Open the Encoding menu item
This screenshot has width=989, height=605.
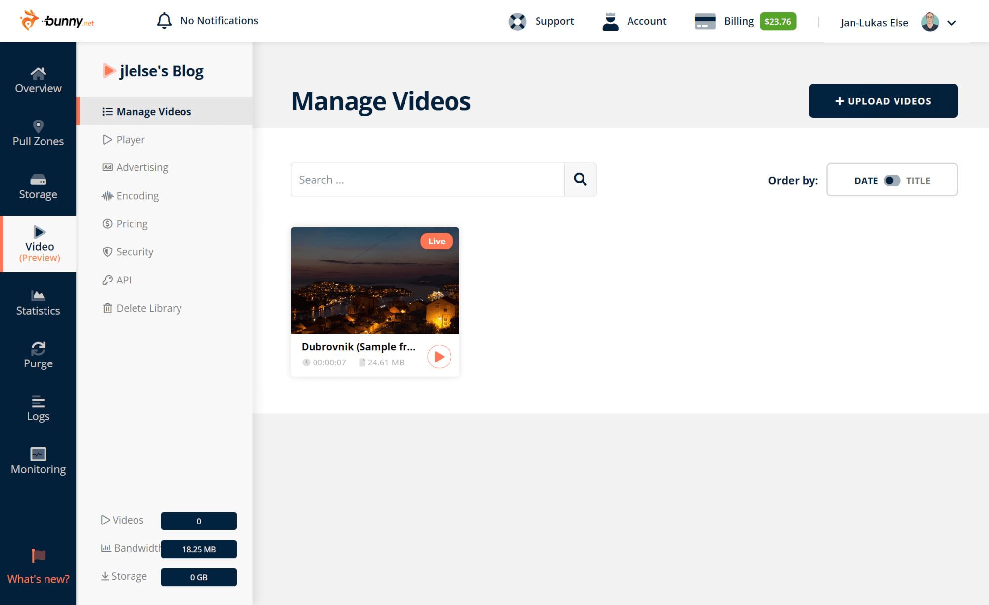click(165, 196)
